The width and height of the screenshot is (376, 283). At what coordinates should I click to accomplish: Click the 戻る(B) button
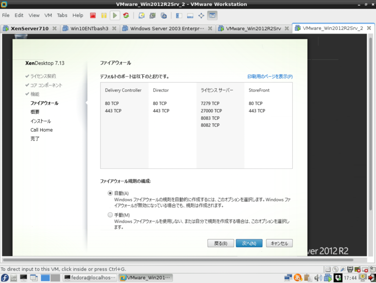point(221,243)
